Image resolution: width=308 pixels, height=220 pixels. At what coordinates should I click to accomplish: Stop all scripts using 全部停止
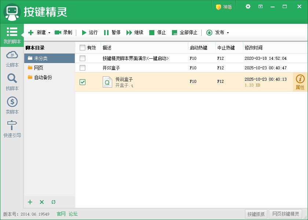click(185, 33)
